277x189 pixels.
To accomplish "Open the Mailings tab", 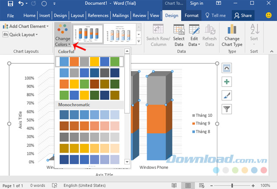I will pyautogui.click(x=120, y=16).
